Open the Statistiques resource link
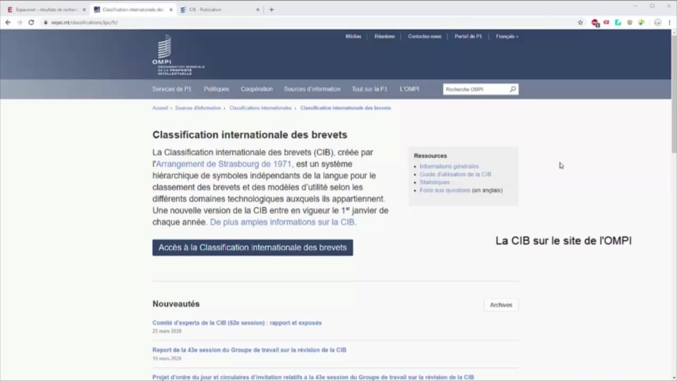Screen dimensions: 677x381 (435, 182)
